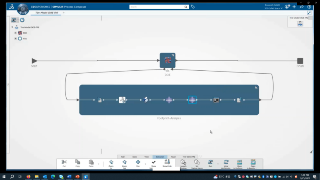This screenshot has height=180, width=320.
Task: Click the 3DEXPERIENCE compass icon
Action: tap(23, 8)
